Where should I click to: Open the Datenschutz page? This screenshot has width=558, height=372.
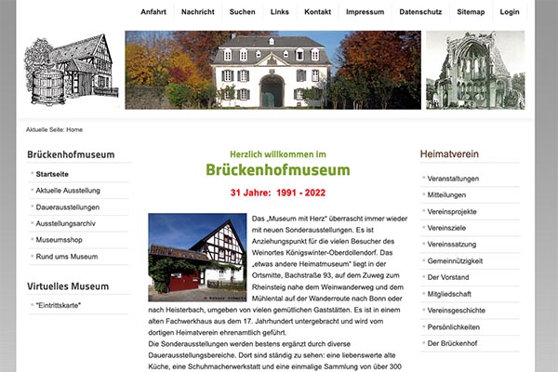(x=421, y=12)
